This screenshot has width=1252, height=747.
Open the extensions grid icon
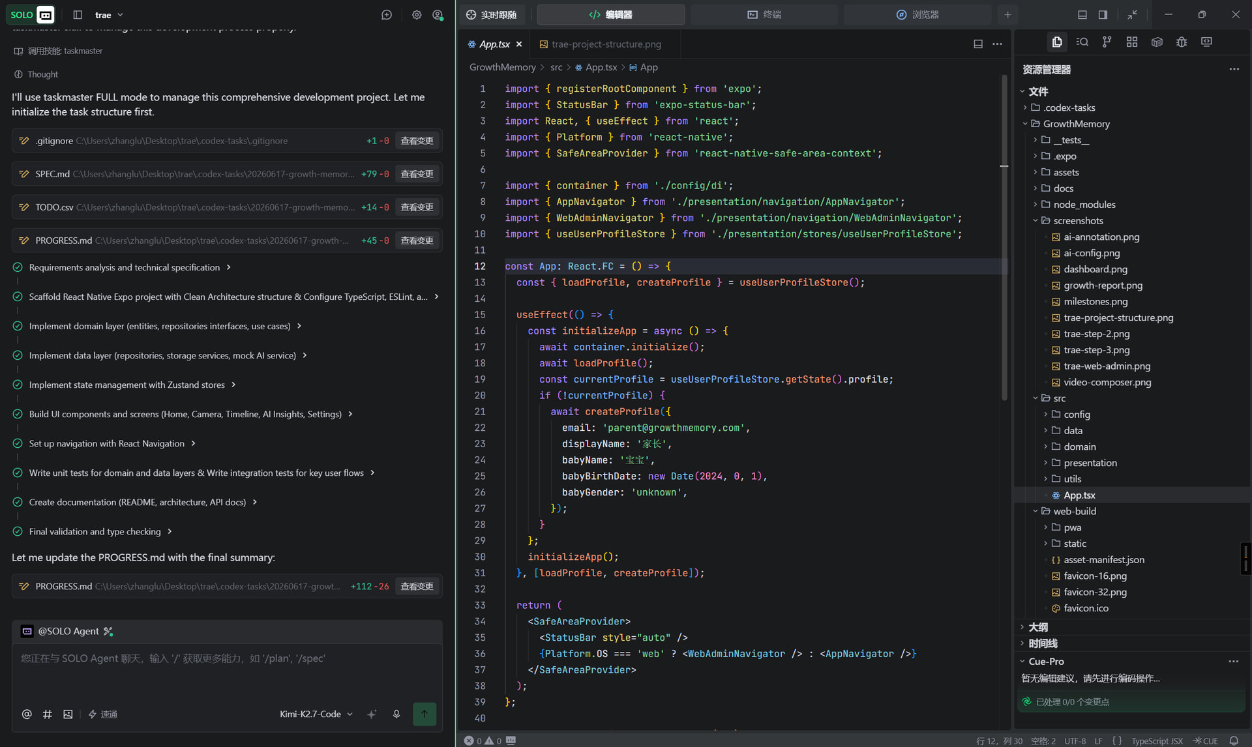tap(1132, 42)
